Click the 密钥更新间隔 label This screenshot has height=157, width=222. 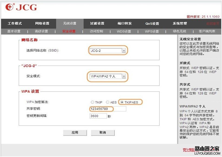point(37,116)
